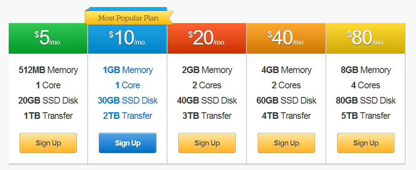Click Sign Up under the $5 plan
Screen dimensions: 416x170
48,143
